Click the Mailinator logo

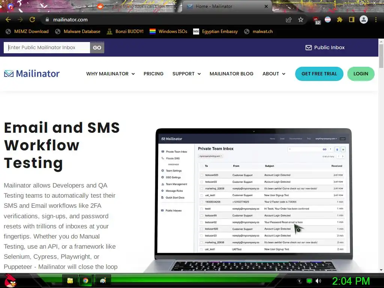click(32, 73)
